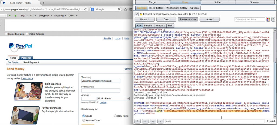
Task: Open the Encryption dropdown menu
Action: tap(45, 16)
